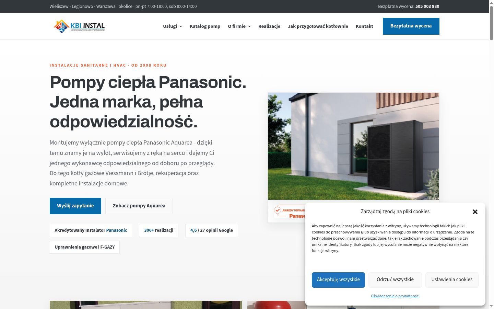Image resolution: width=494 pixels, height=309 pixels.
Task: Open the Oświadczenie o prywatności link
Action: click(x=395, y=296)
